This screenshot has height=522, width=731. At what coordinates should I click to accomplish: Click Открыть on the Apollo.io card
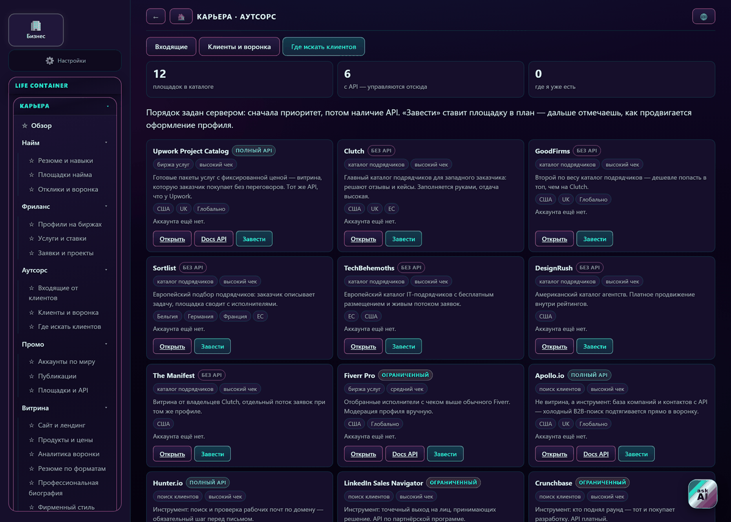555,454
